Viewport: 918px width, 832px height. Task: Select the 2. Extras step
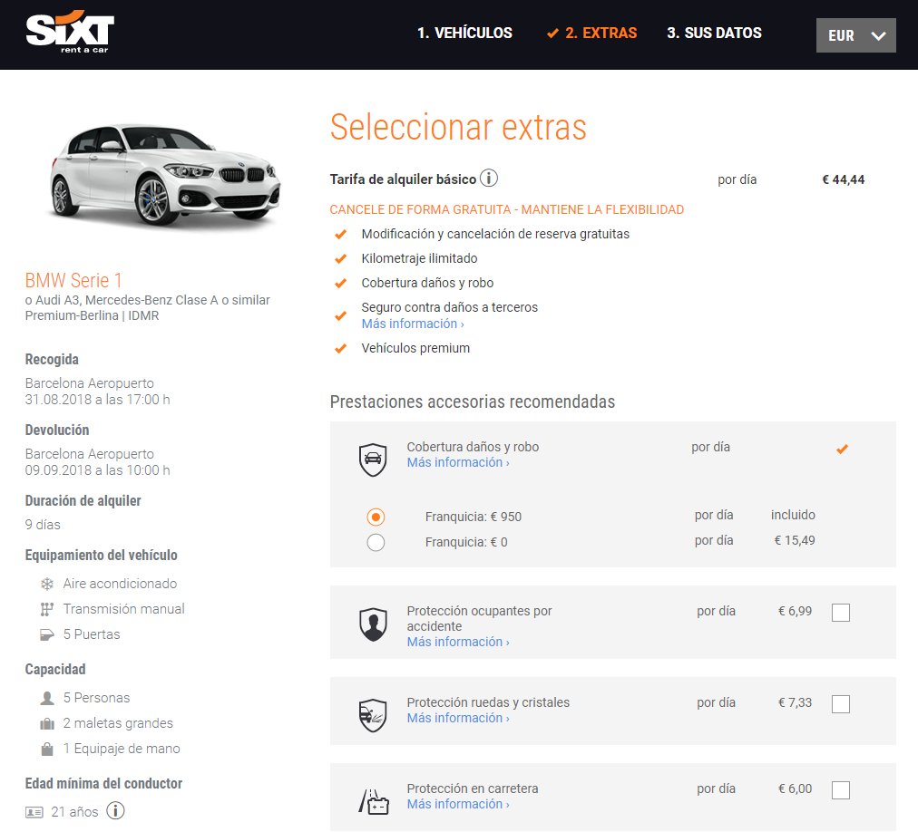pos(592,33)
